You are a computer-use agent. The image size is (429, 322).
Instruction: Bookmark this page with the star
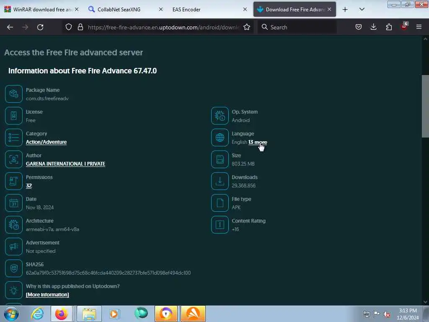247,27
